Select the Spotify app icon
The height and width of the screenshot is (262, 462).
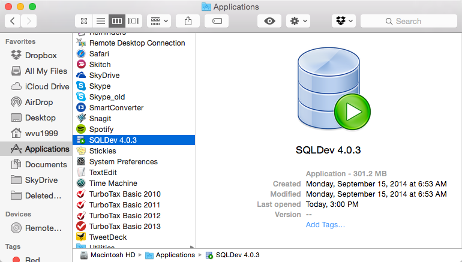tap(81, 129)
